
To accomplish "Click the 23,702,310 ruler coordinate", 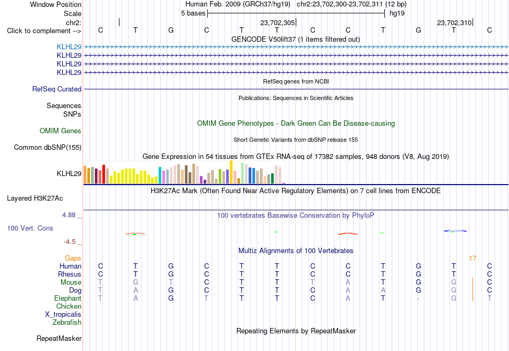I will [454, 22].
